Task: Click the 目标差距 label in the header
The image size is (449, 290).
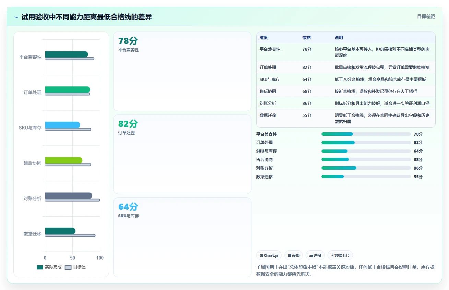Action: tap(426, 16)
